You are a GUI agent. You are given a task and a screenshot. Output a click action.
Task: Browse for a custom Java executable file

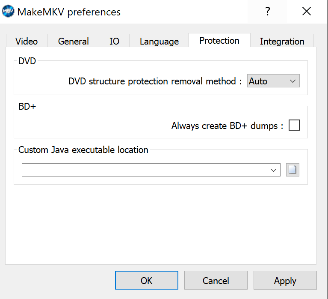pos(293,170)
